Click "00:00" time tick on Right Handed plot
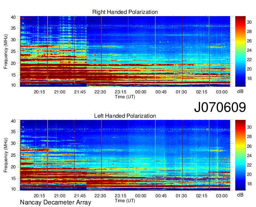The image size is (256, 207). click(x=141, y=92)
